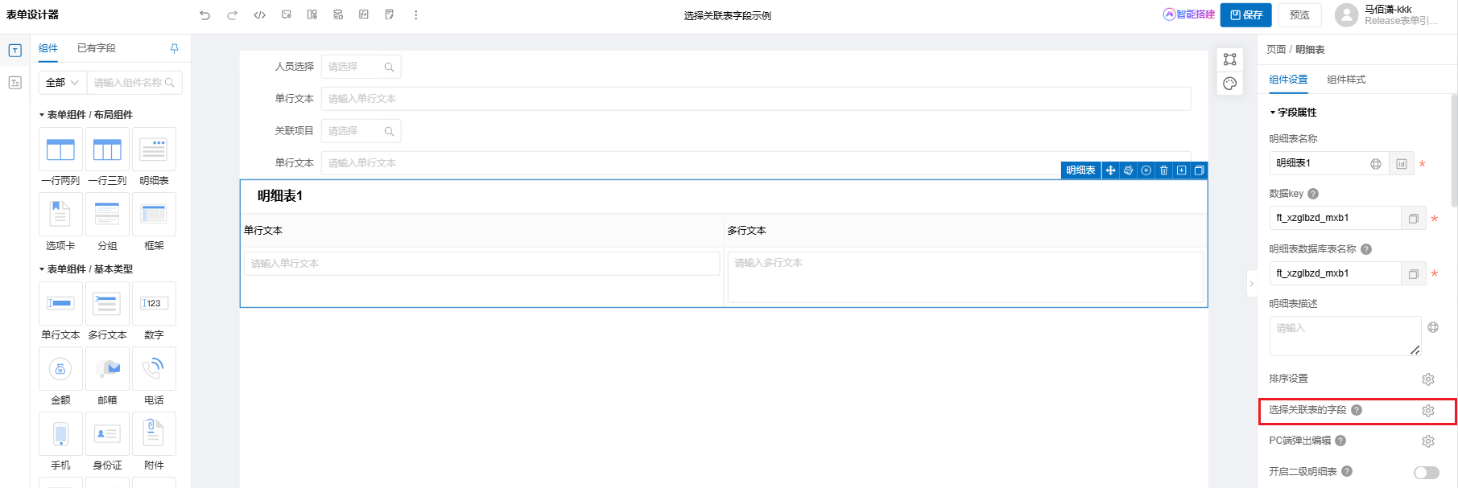This screenshot has width=1458, height=488.
Task: Collapse the right properties panel arrow
Action: (1252, 284)
